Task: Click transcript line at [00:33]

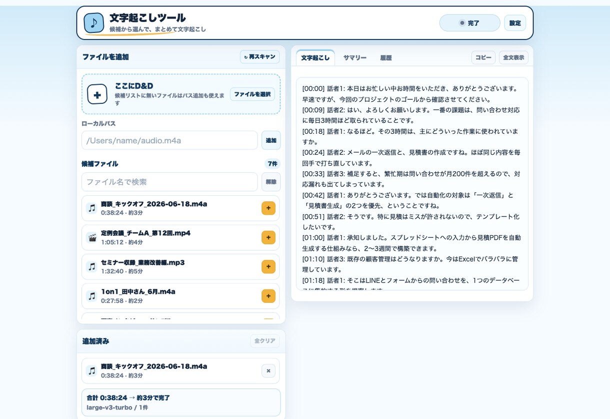Action: (411, 179)
